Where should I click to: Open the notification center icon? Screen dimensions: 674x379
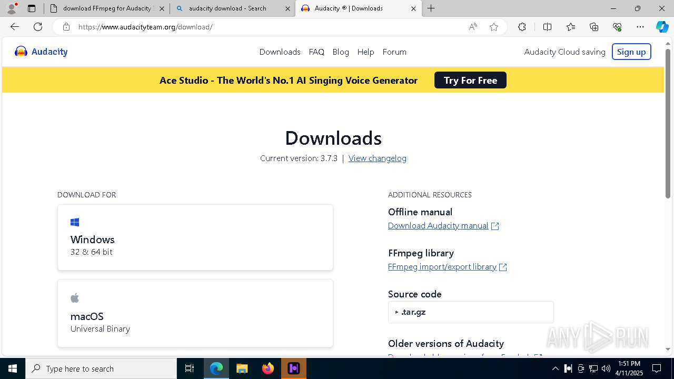[x=657, y=368]
